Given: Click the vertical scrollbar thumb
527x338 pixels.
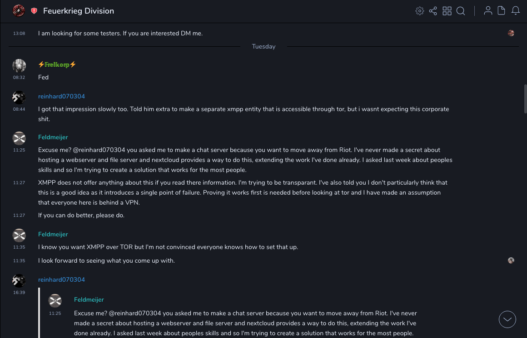Looking at the screenshot, I should click(x=525, y=98).
